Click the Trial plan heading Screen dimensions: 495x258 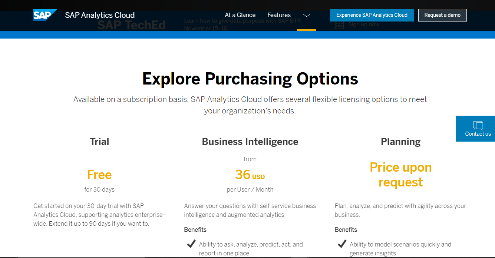pos(99,142)
